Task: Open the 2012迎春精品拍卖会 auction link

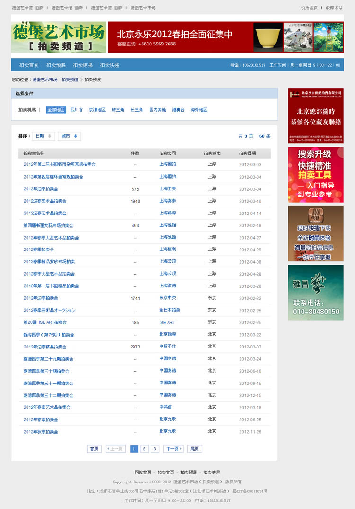Action: coord(45,347)
